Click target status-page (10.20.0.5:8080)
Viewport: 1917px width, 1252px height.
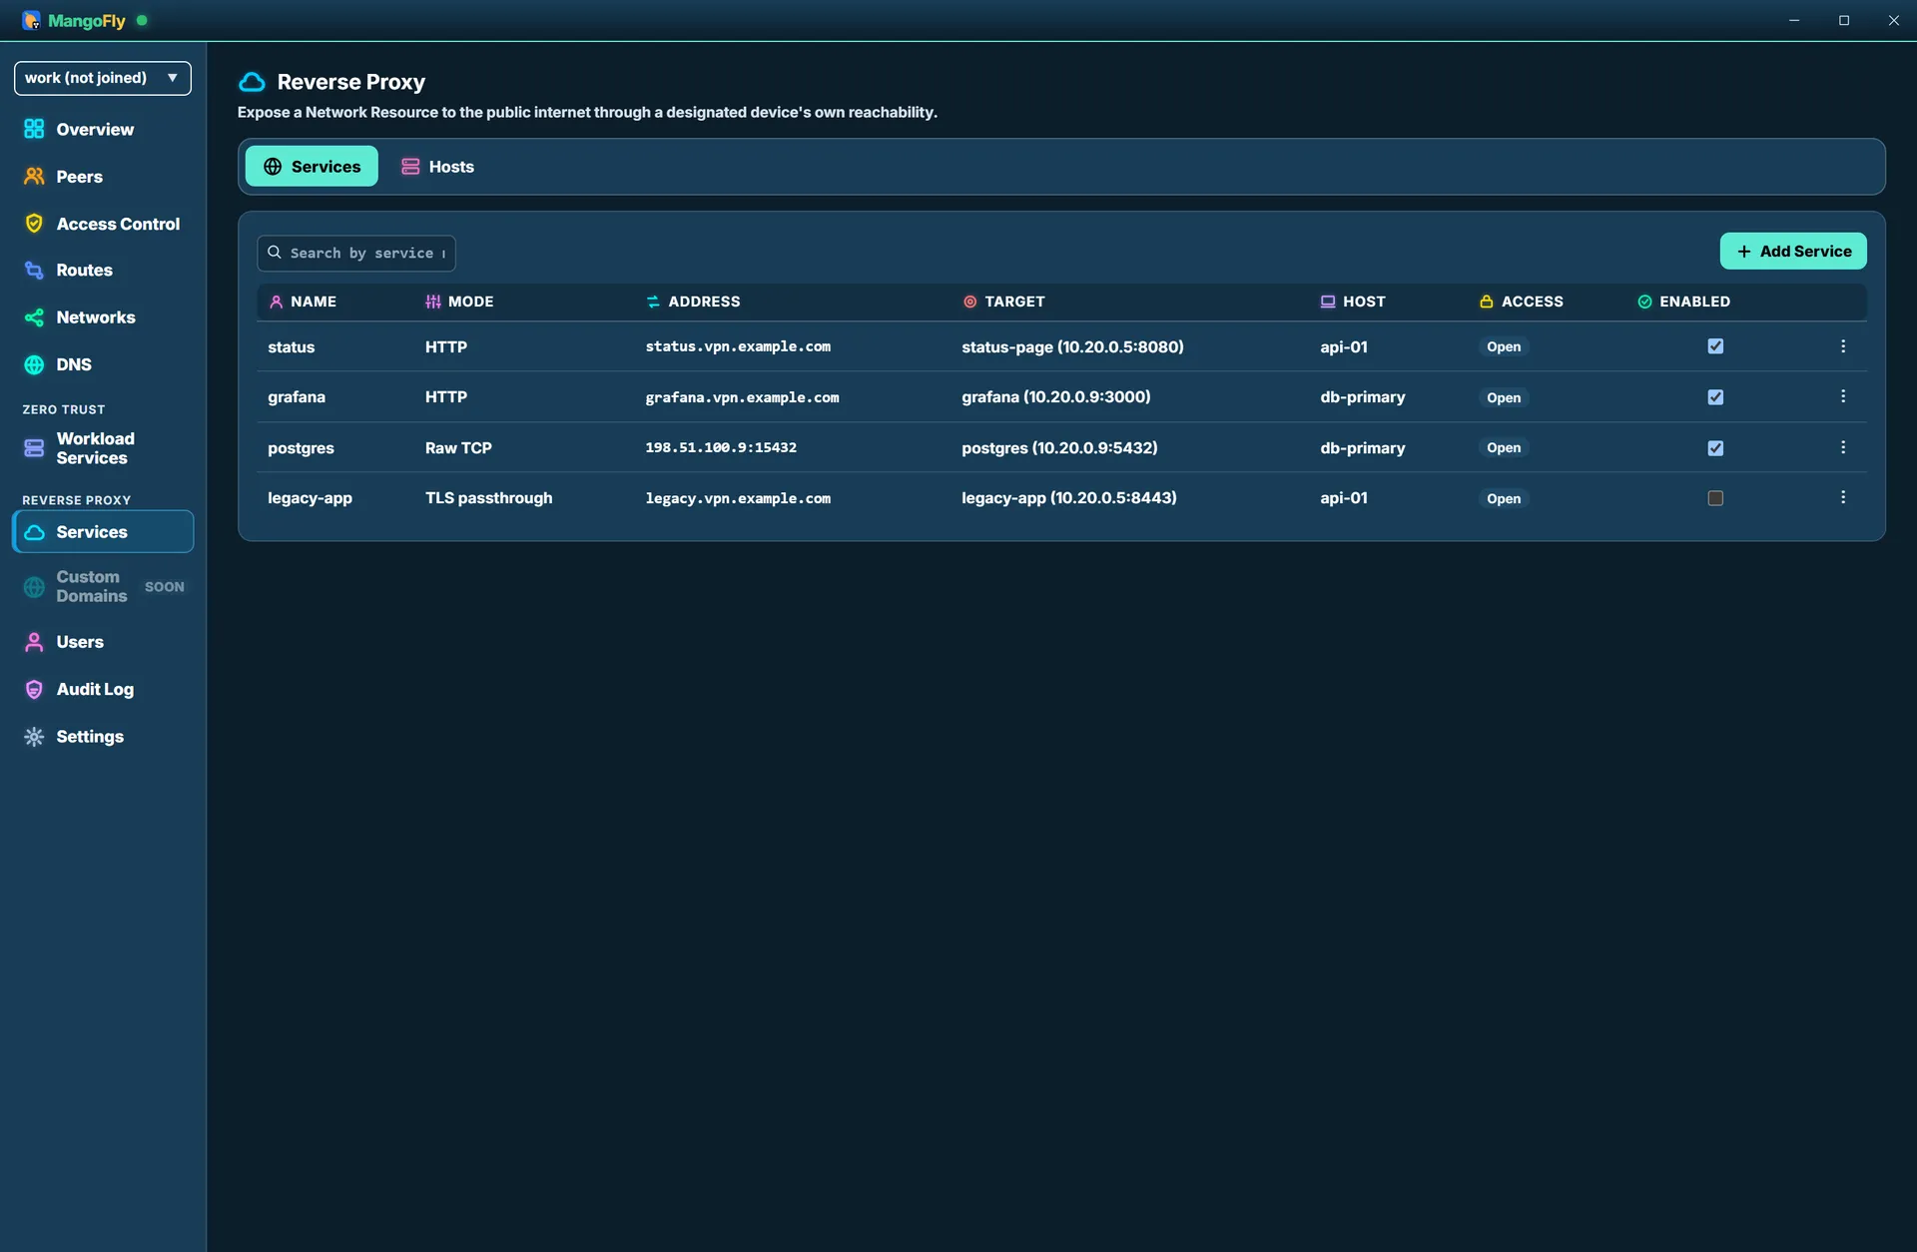coord(1072,346)
